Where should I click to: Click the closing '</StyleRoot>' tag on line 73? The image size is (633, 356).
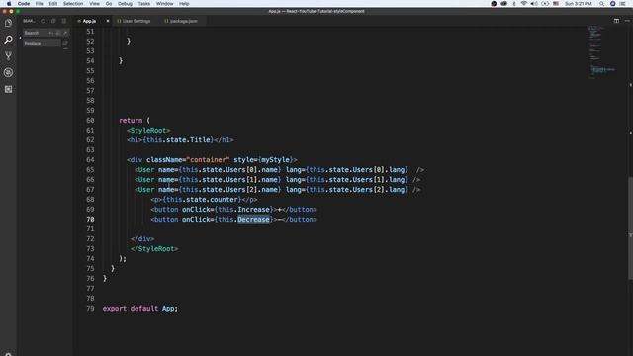point(154,248)
